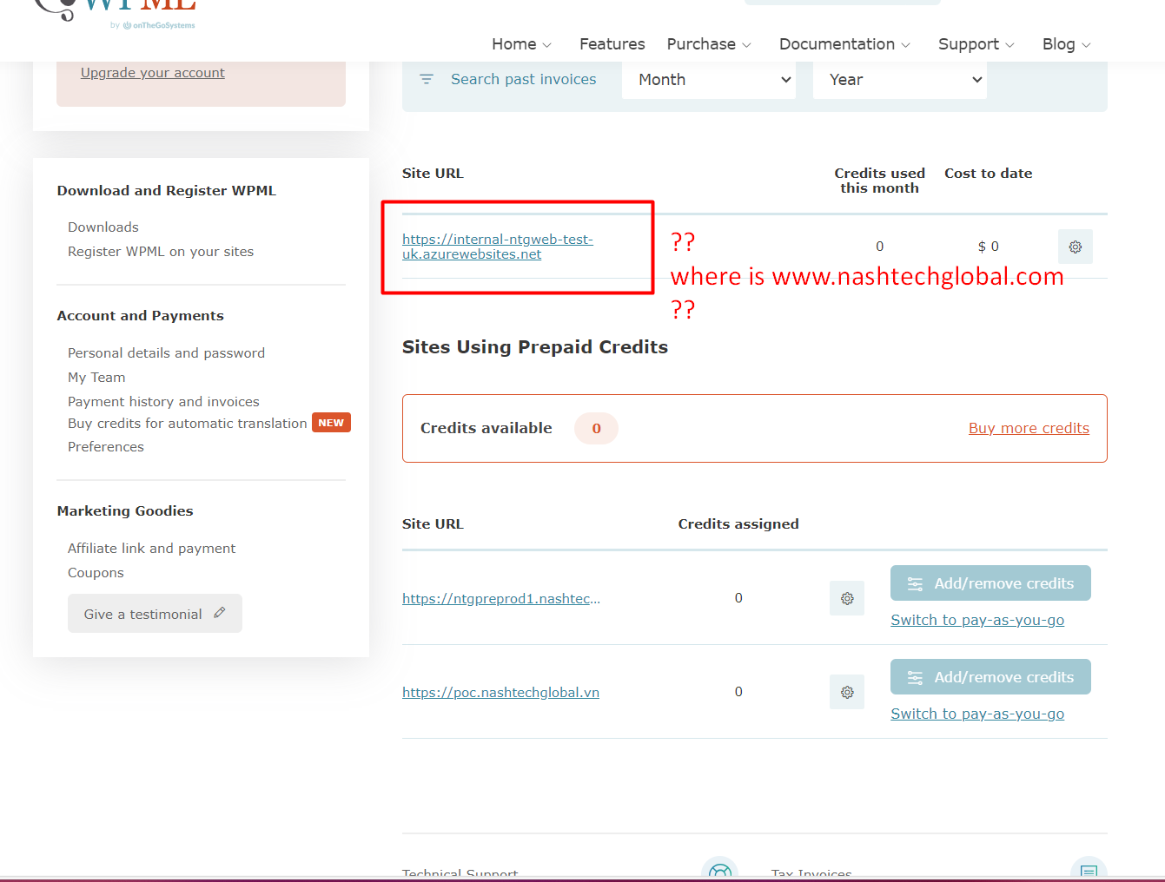Expand the Purchase menu
The height and width of the screenshot is (882, 1165).
coord(709,44)
